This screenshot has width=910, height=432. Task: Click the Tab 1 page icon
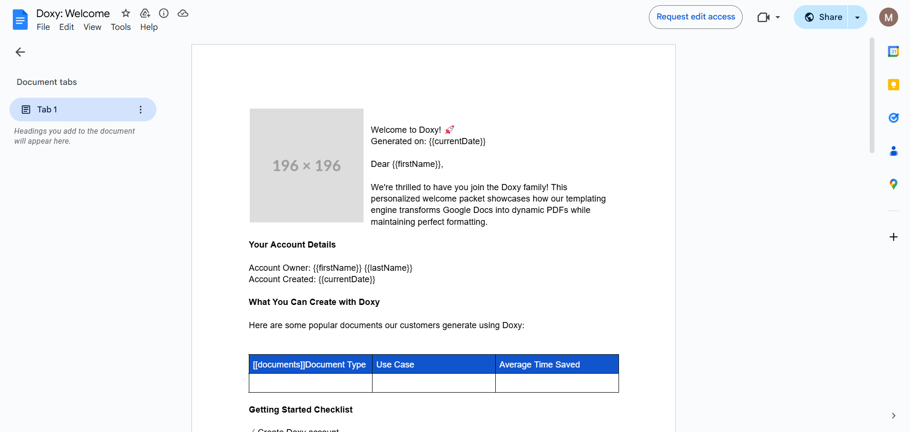(26, 110)
